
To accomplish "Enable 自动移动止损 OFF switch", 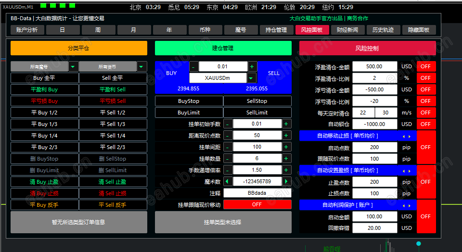I will coord(426,147).
